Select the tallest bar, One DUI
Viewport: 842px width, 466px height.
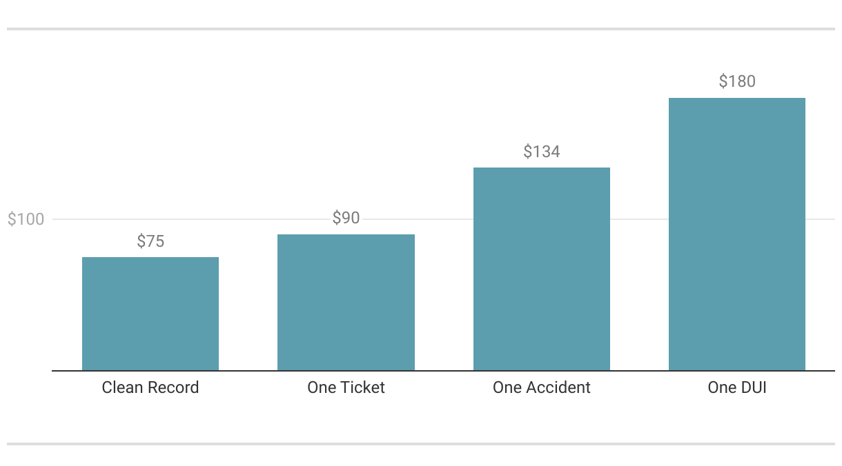click(x=737, y=234)
